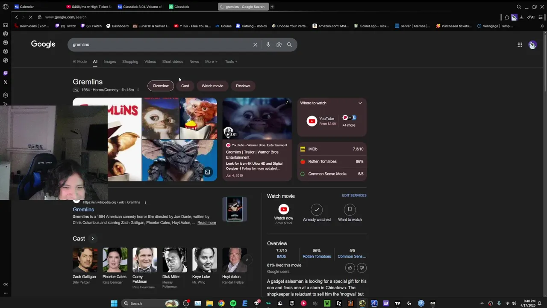Click the Google logo
This screenshot has width=547, height=308.
pos(43,44)
